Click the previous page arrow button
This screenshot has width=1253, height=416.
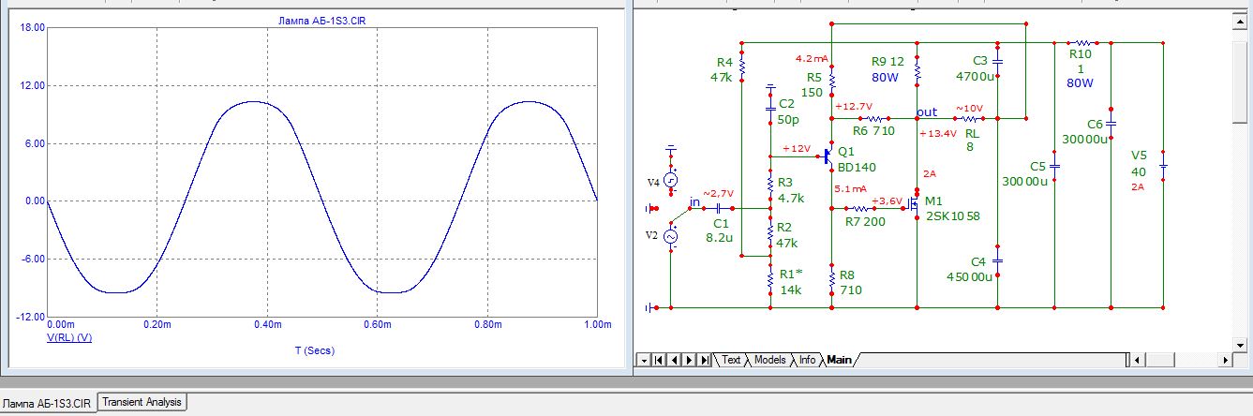pos(672,360)
